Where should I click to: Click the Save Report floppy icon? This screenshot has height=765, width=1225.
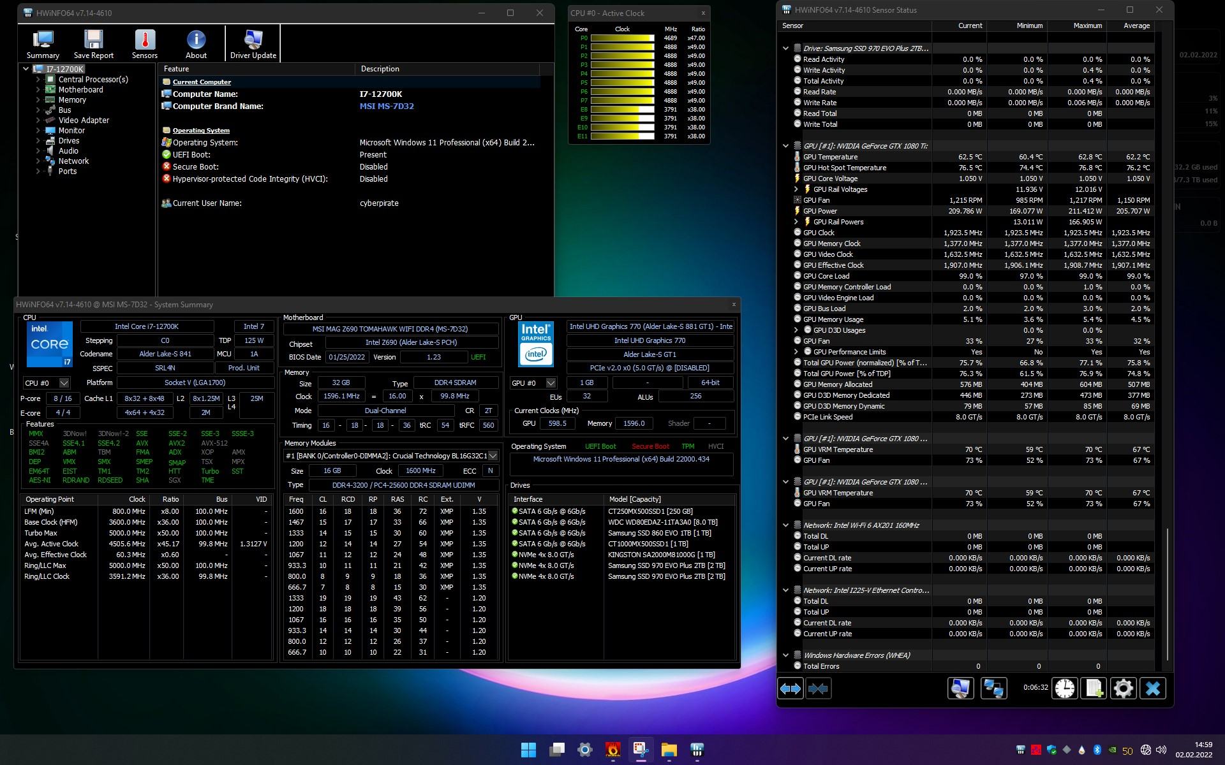[x=94, y=44]
